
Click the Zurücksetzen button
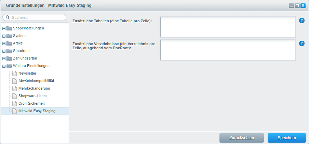point(242,138)
